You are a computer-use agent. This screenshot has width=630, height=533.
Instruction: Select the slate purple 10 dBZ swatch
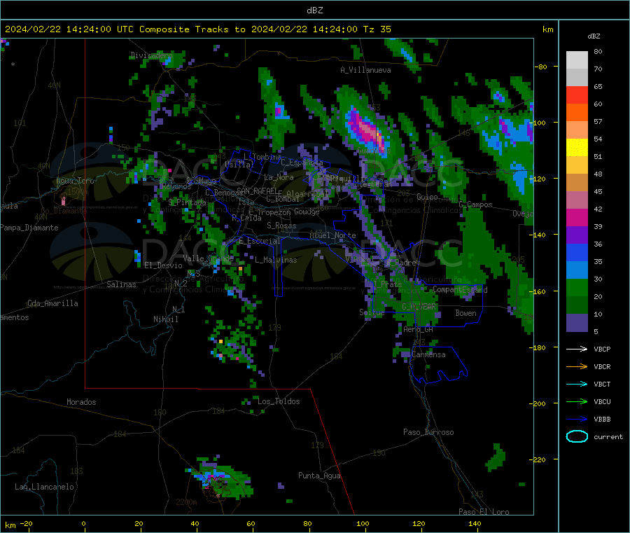pyautogui.click(x=577, y=323)
